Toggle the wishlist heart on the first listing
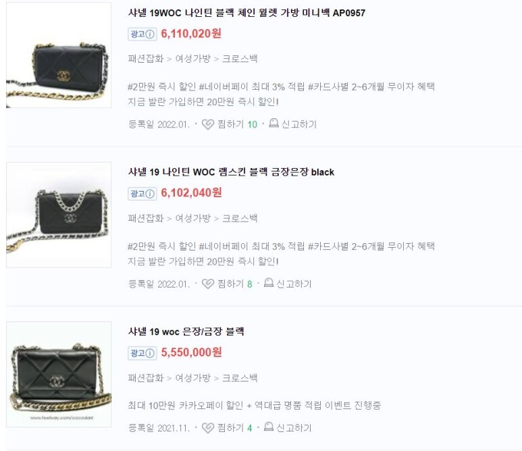This screenshot has width=522, height=451. (208, 124)
